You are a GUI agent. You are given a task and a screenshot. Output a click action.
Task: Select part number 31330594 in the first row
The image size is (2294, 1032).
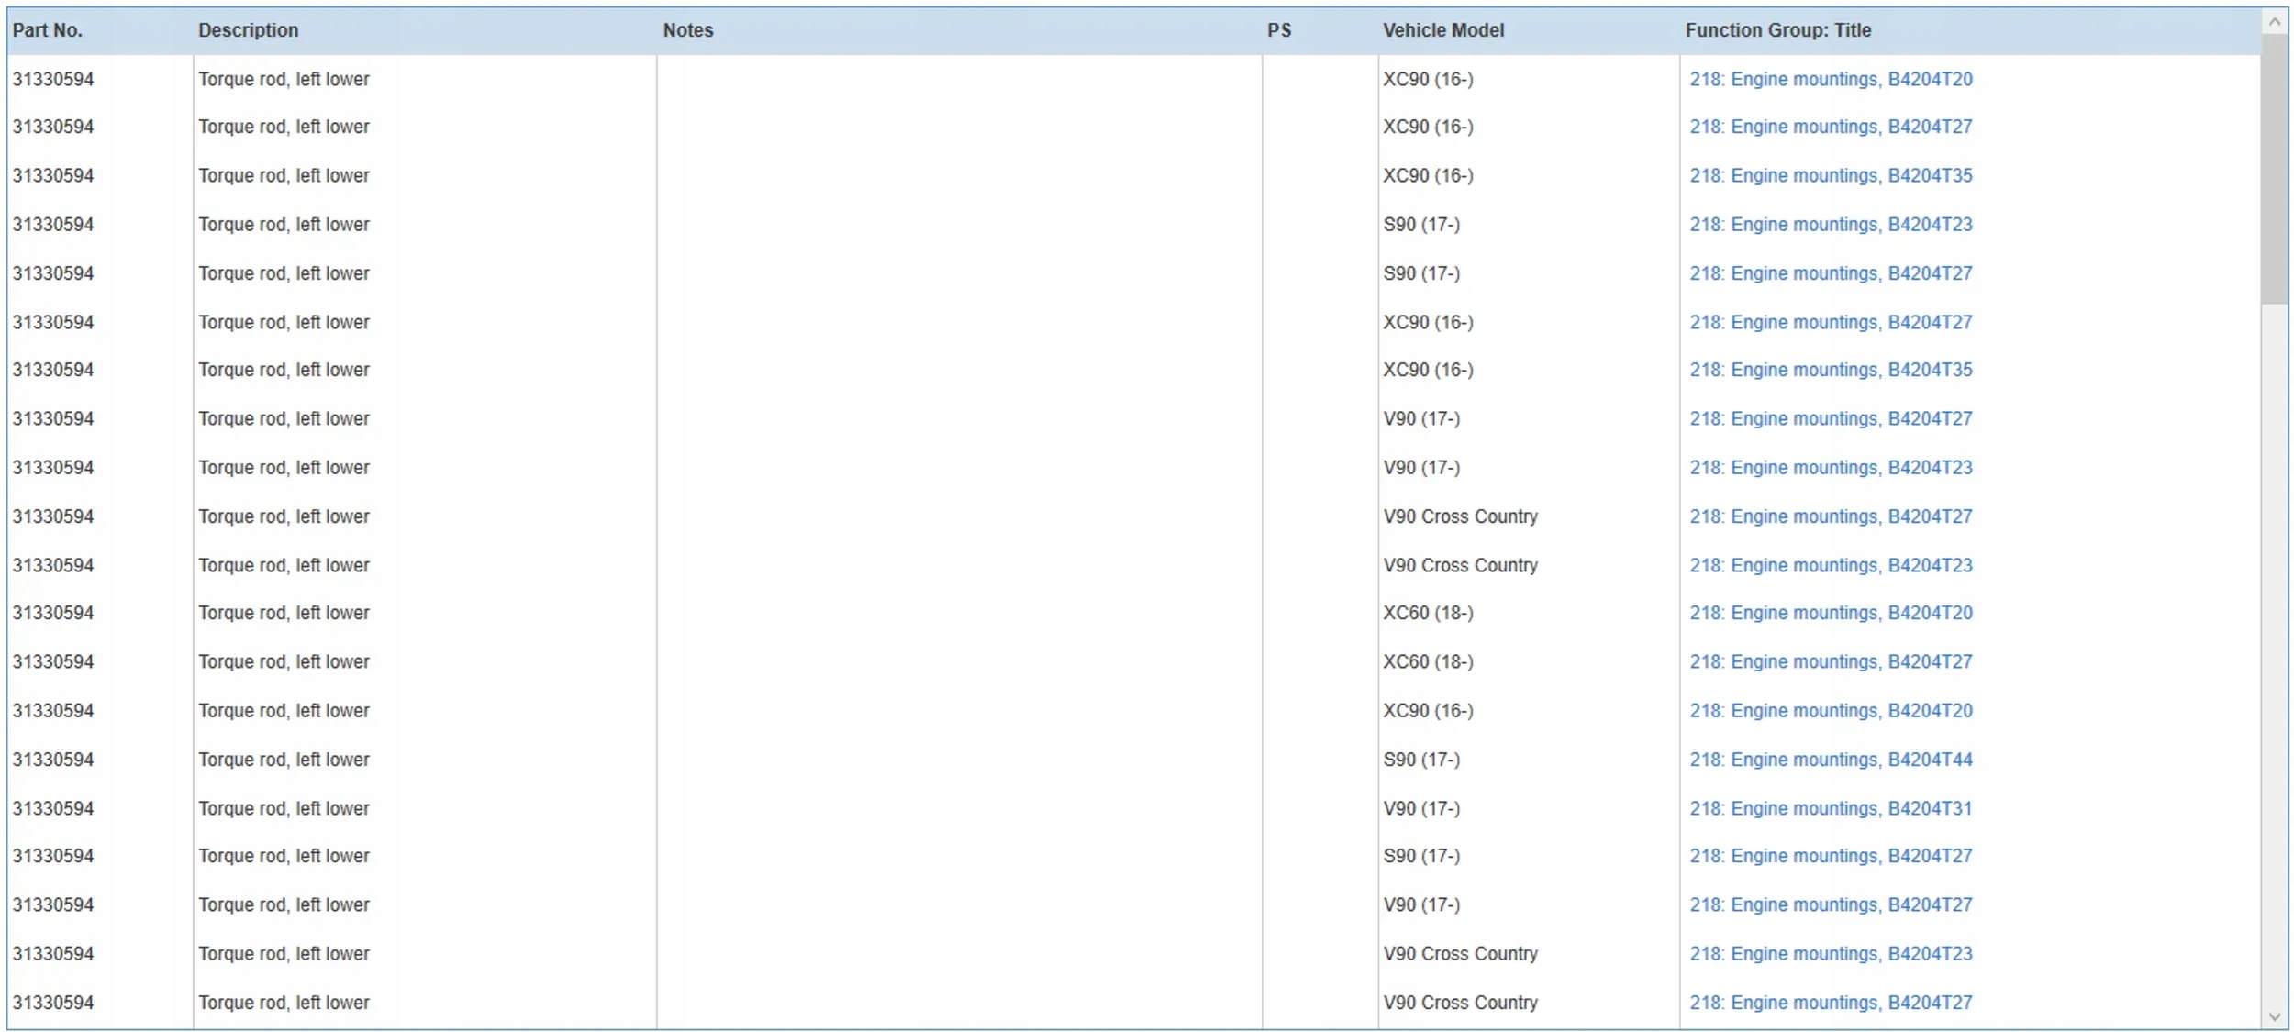(53, 80)
